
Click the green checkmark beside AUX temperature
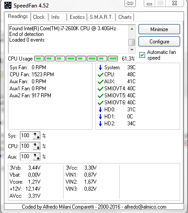click(100, 82)
